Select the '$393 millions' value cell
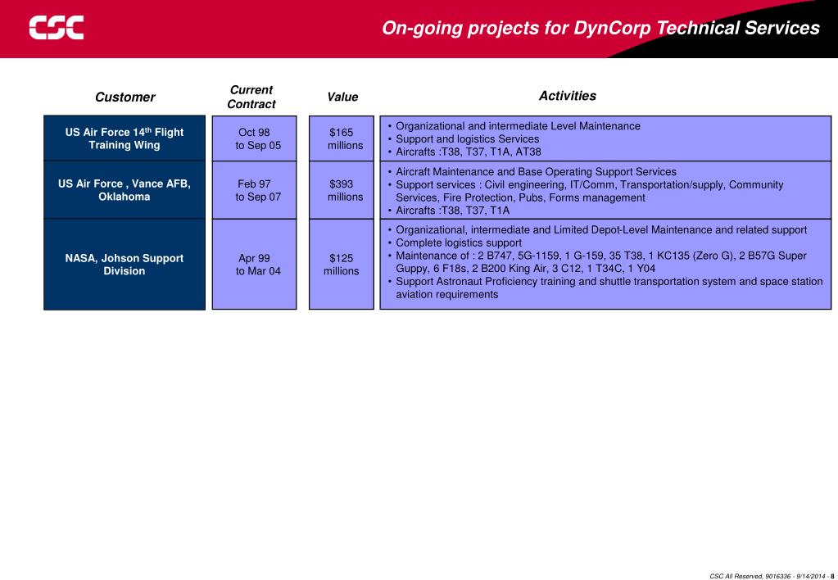This screenshot has width=838, height=580. (x=342, y=190)
